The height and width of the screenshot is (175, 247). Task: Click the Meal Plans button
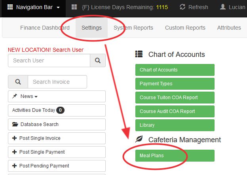pos(175,156)
